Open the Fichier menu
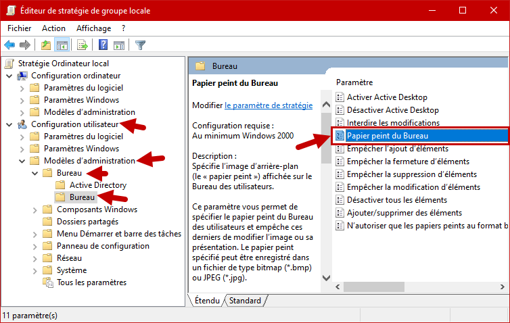 click(x=19, y=28)
